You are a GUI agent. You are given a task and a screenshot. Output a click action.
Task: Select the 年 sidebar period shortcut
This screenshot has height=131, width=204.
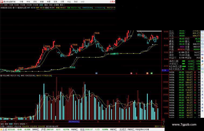coord(202,111)
